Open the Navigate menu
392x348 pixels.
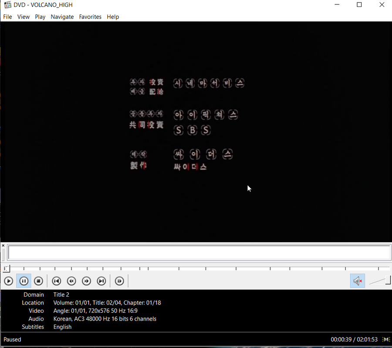[x=62, y=17]
